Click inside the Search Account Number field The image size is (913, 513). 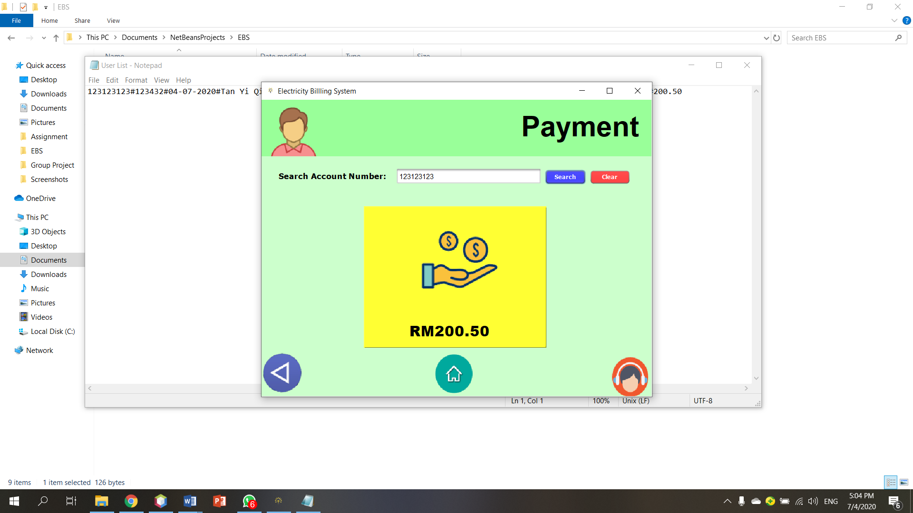tap(468, 176)
